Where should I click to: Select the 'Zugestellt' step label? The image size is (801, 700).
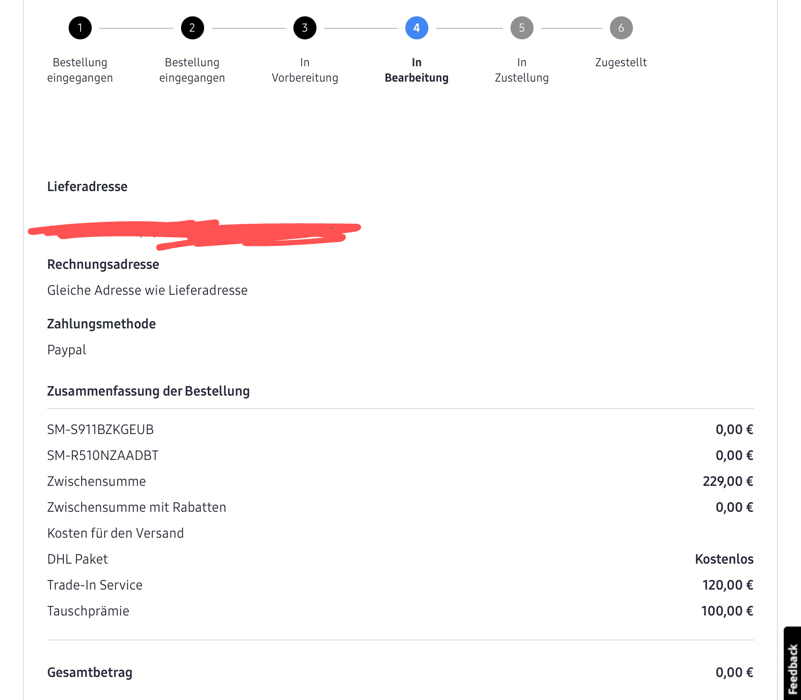pyautogui.click(x=621, y=62)
